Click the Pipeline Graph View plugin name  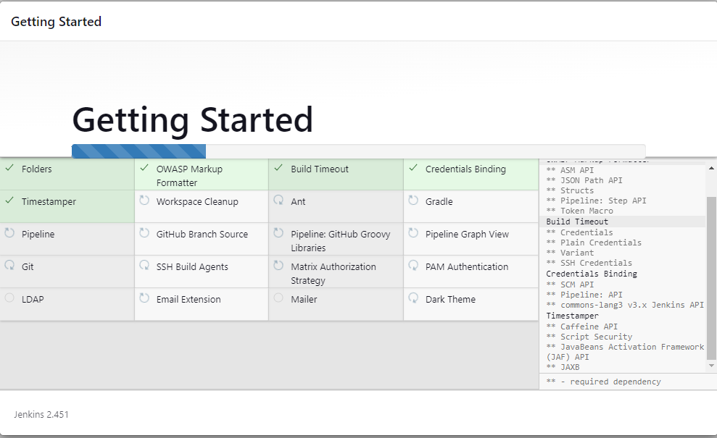pyautogui.click(x=467, y=234)
